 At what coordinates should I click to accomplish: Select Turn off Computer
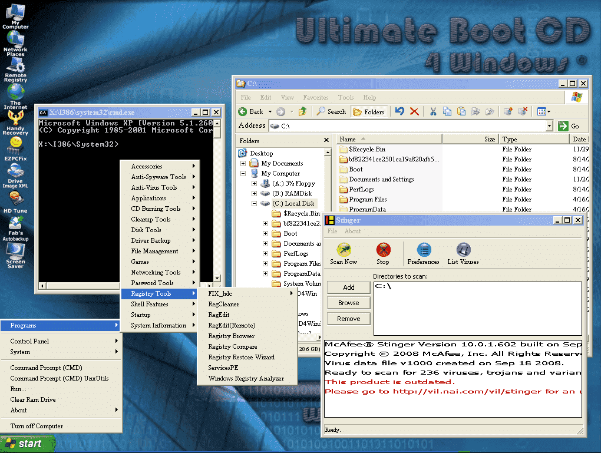tap(61, 426)
